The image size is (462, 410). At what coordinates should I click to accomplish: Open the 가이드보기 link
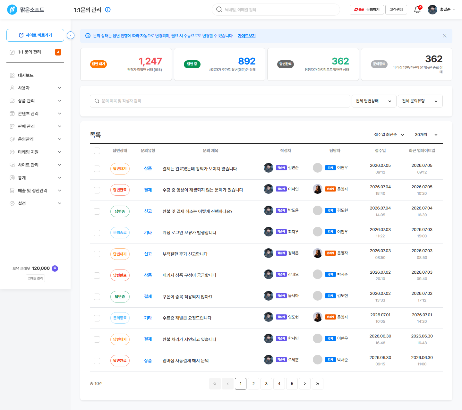[x=247, y=36]
